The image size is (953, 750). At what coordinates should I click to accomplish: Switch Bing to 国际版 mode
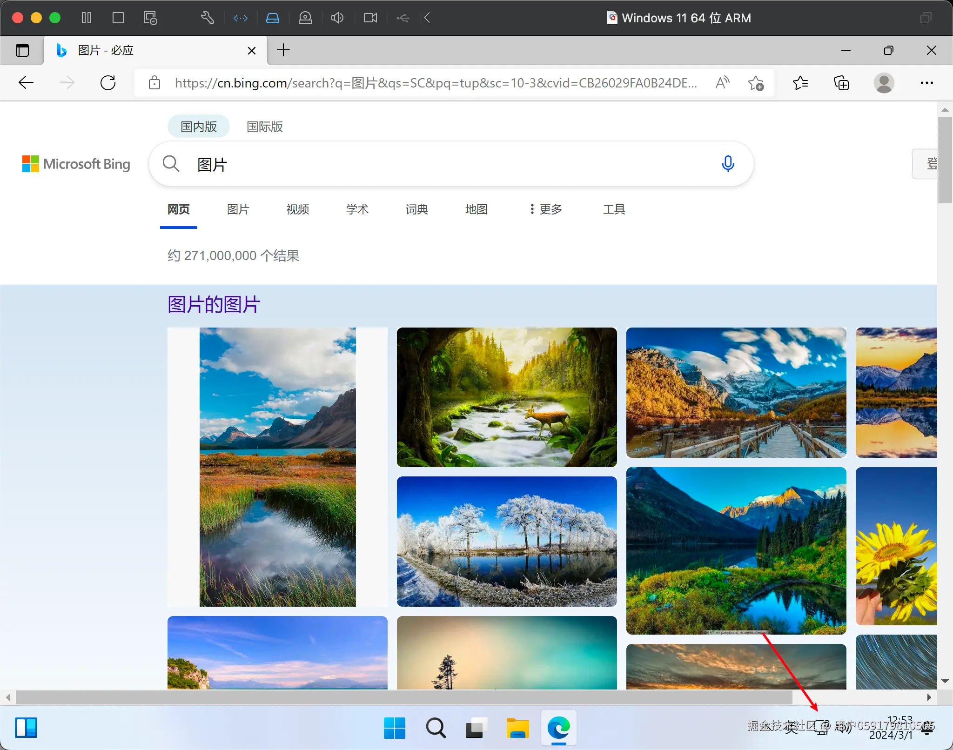[x=263, y=126]
